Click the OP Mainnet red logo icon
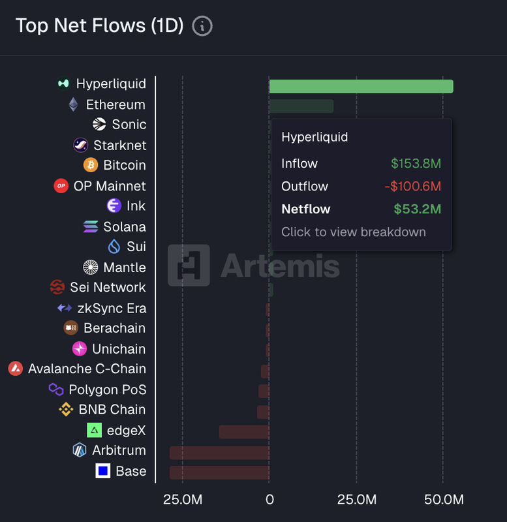 click(61, 186)
